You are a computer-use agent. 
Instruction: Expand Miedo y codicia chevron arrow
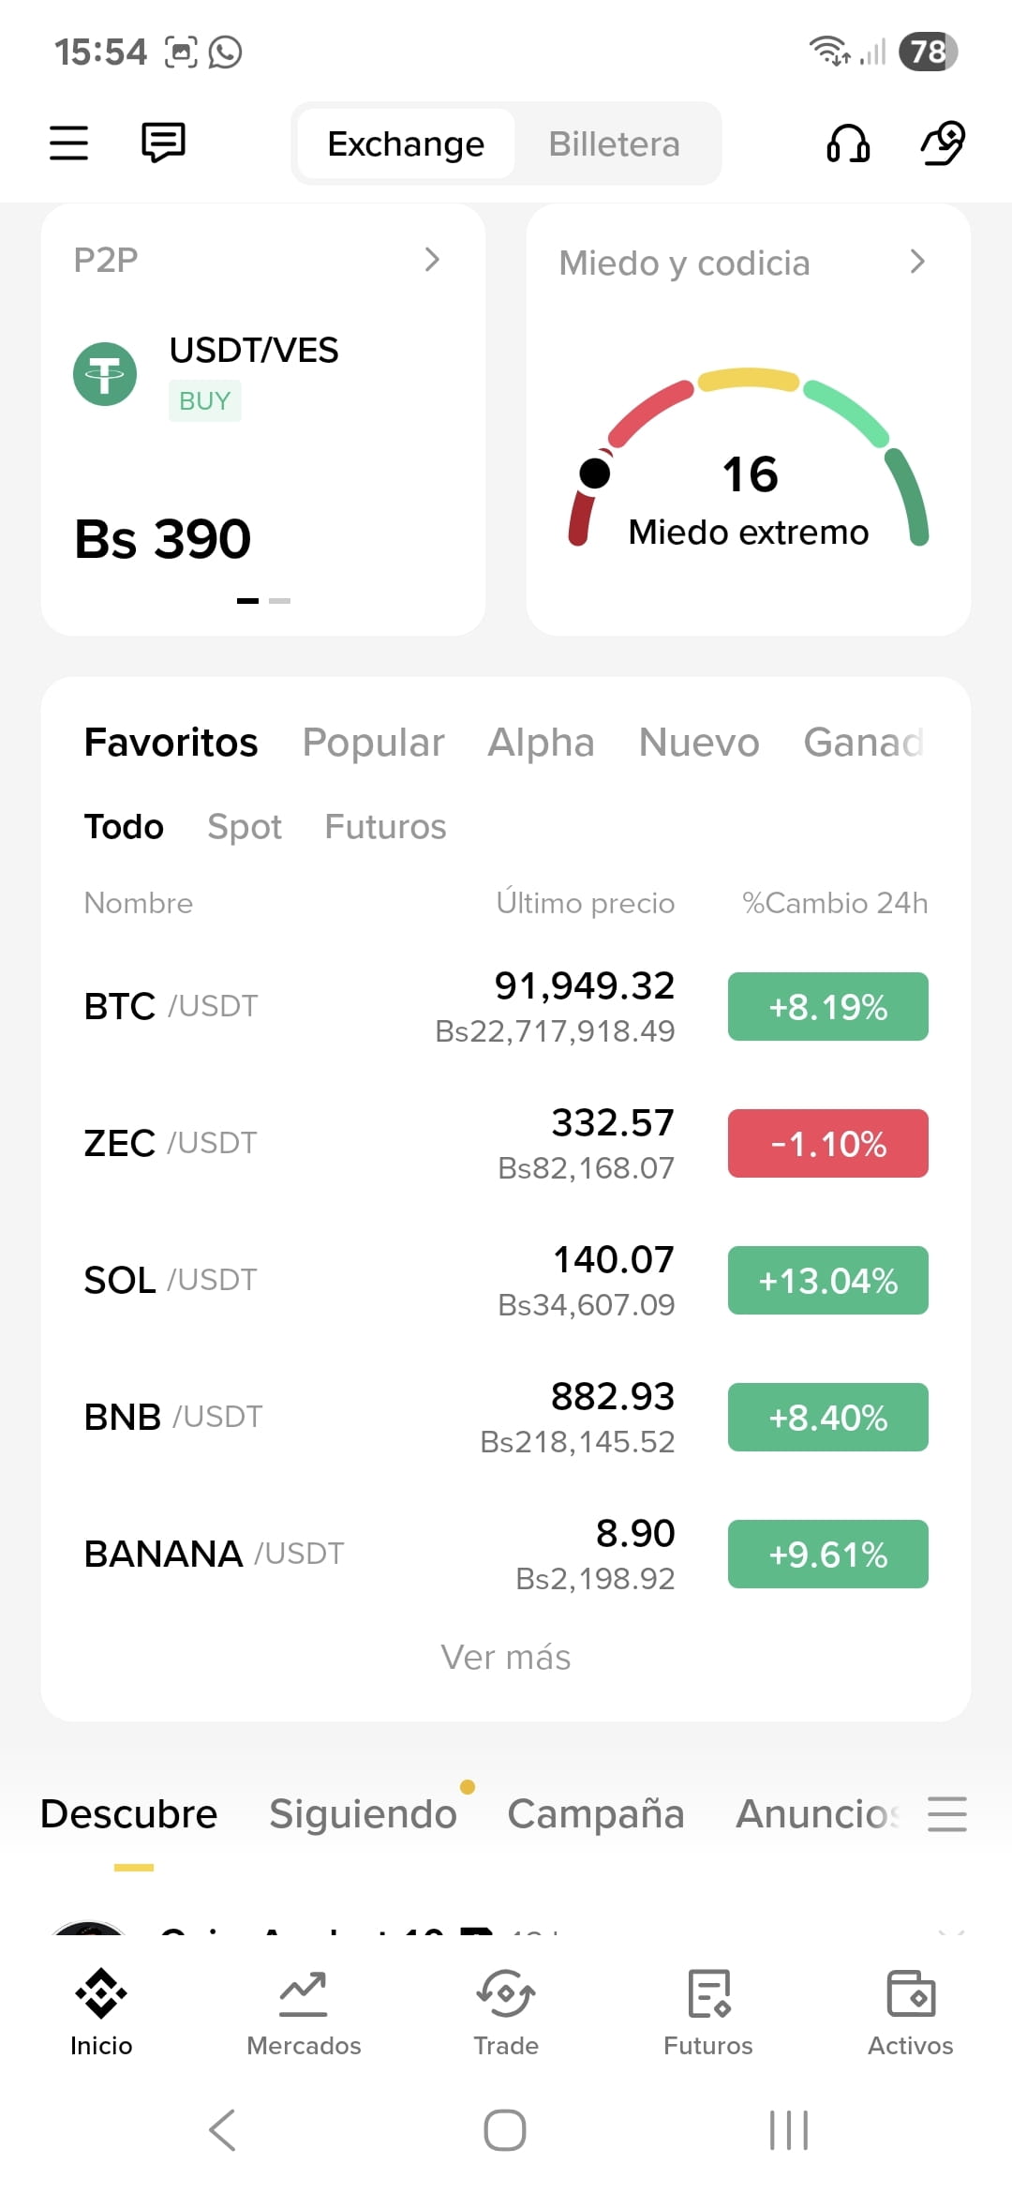click(x=917, y=262)
